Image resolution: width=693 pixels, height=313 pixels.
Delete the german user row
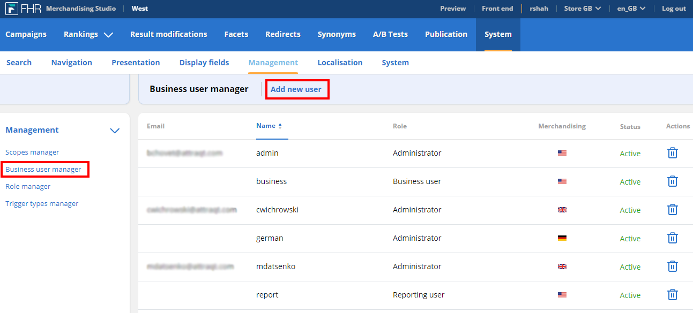pyautogui.click(x=673, y=238)
